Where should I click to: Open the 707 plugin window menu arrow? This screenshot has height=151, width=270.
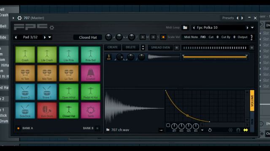[13, 18]
